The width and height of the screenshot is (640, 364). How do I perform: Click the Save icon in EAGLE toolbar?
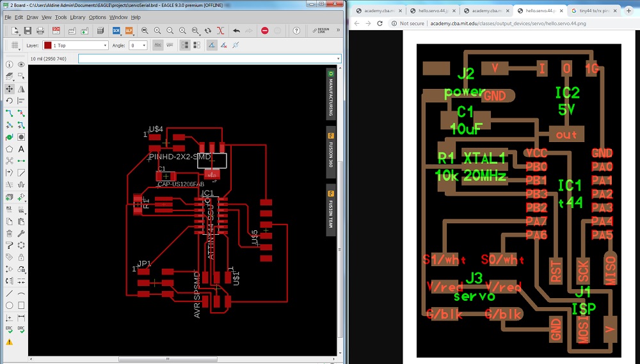click(x=28, y=31)
